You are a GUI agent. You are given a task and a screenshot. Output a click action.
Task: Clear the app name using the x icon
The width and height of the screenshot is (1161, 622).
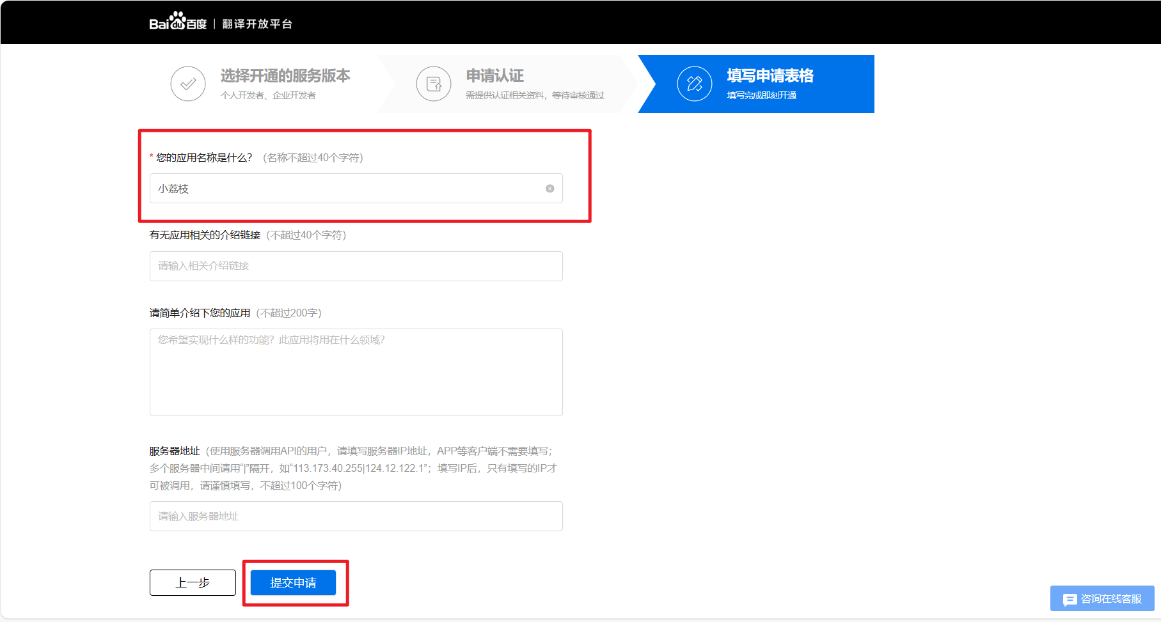coord(549,188)
